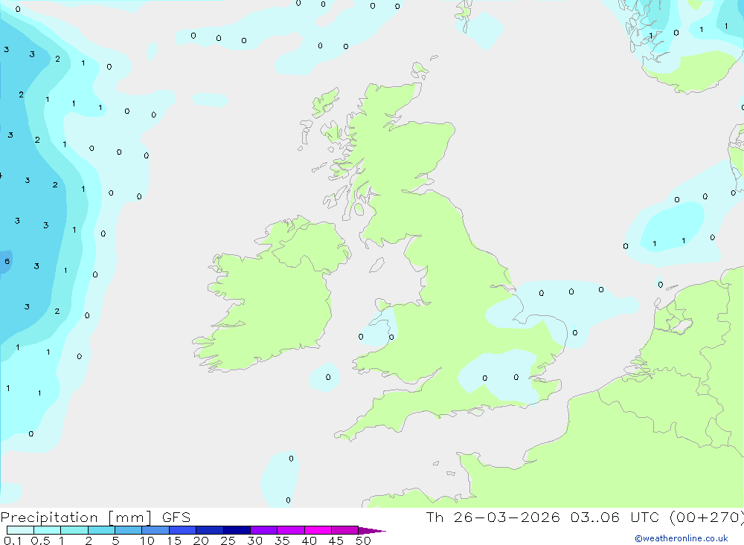Screen dimensions: 744x545
Task: Click the '35' legend scale label
Action: [282, 541]
